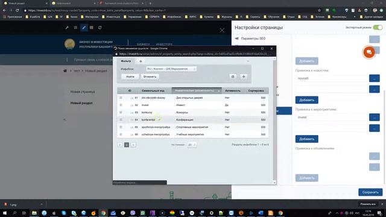This screenshot has width=386, height=217.
Task: Open the per-page count dropdown showing 20
Action: (192, 145)
